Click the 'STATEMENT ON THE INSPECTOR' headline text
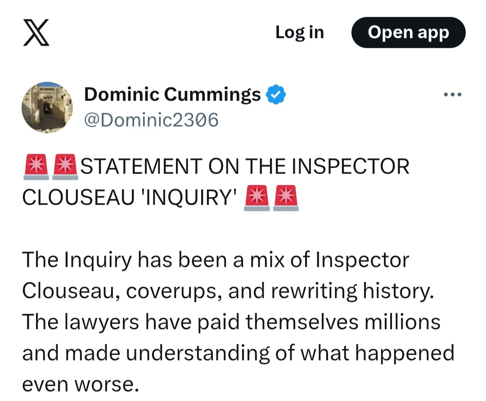 click(245, 167)
